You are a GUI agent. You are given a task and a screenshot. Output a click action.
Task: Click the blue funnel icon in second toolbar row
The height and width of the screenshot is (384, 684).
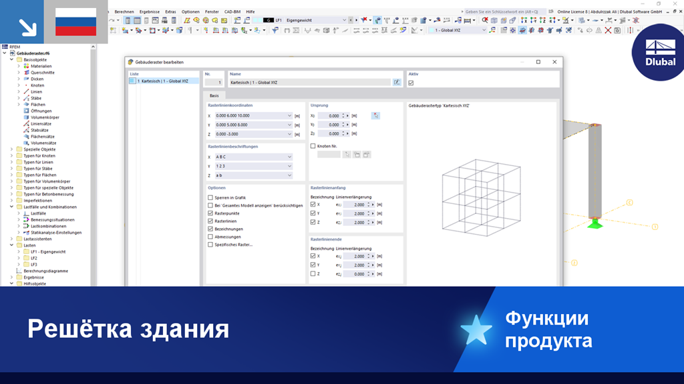pyautogui.click(x=275, y=31)
